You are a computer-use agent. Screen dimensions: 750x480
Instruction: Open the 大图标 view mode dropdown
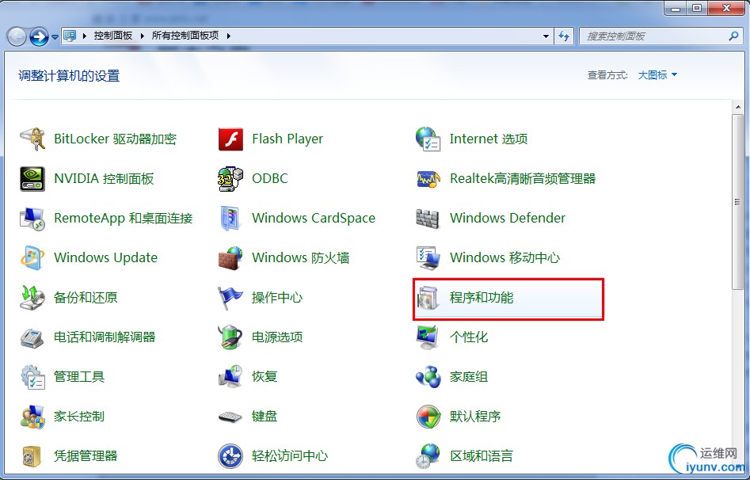pyautogui.click(x=657, y=75)
